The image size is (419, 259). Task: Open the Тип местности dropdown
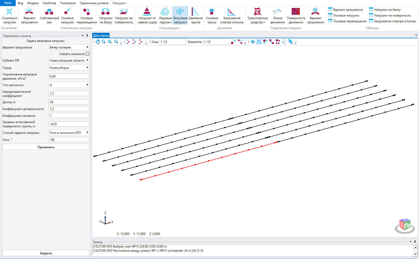(x=69, y=85)
